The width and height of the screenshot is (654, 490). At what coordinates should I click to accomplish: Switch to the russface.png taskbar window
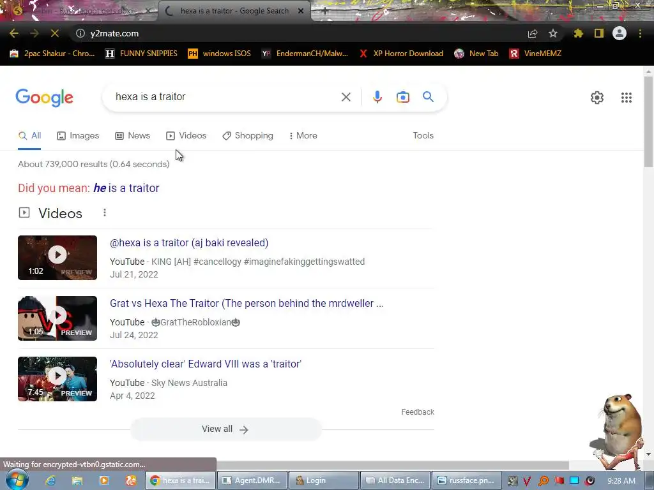pyautogui.click(x=467, y=480)
